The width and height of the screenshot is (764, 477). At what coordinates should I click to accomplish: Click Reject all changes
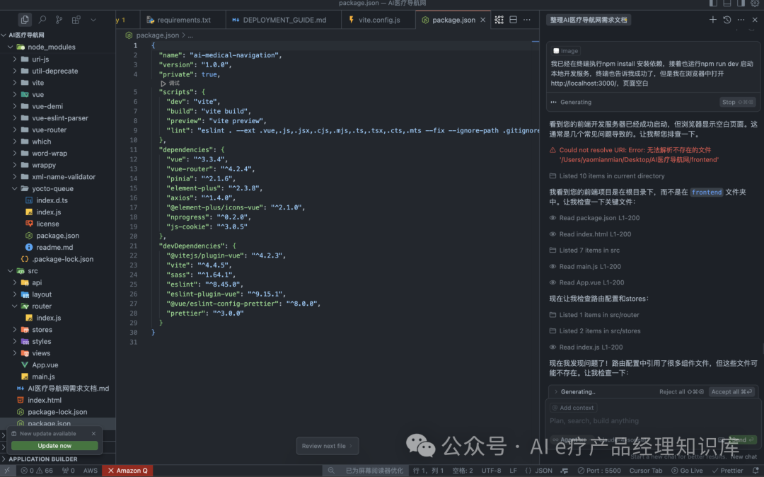(681, 391)
